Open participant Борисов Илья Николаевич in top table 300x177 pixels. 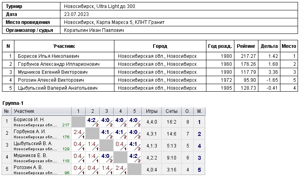click(x=48, y=56)
